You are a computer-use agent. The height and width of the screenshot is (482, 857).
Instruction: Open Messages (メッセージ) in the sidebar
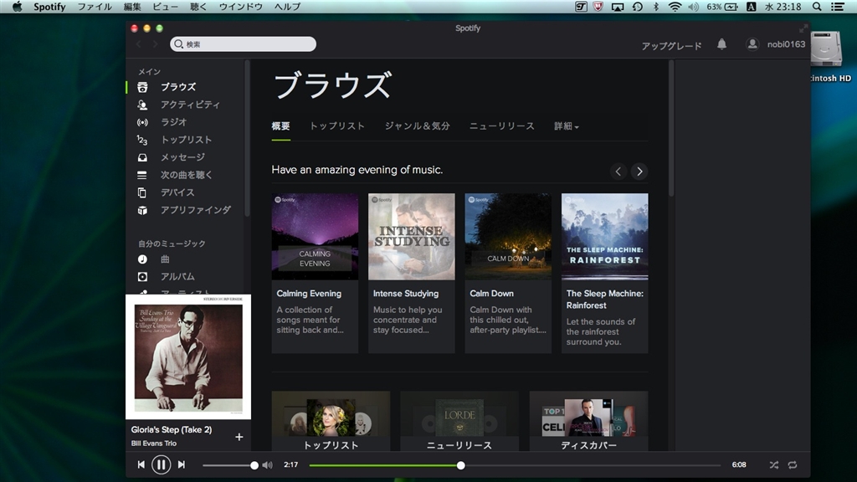click(182, 157)
